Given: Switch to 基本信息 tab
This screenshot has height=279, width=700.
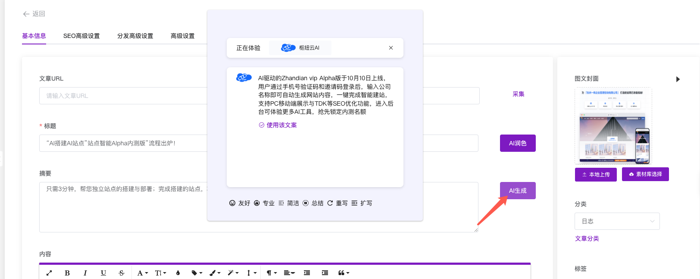Looking at the screenshot, I should click(34, 36).
